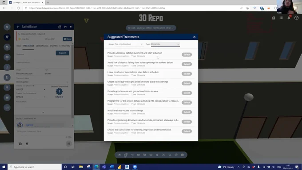Screen dimensions: 302x170
Task: Open the GIS sidebar icon
Action: [7, 87]
